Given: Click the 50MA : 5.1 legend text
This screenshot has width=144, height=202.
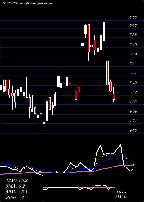Looking at the screenshot, I should tap(17, 192).
